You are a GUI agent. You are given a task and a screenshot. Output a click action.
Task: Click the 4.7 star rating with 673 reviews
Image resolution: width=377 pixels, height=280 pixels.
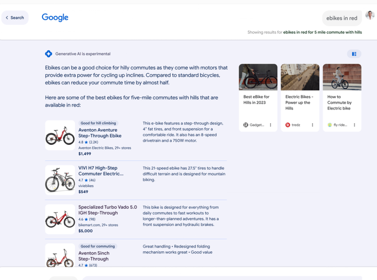[x=88, y=265]
